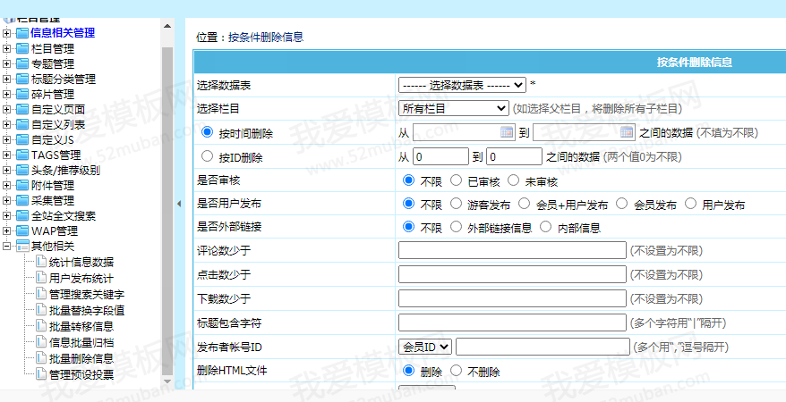Click the 自定义JS folder icon
The image size is (786, 402).
(x=22, y=139)
